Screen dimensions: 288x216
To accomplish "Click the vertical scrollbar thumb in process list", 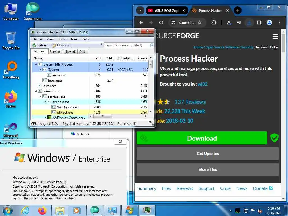I will click(x=151, y=64).
